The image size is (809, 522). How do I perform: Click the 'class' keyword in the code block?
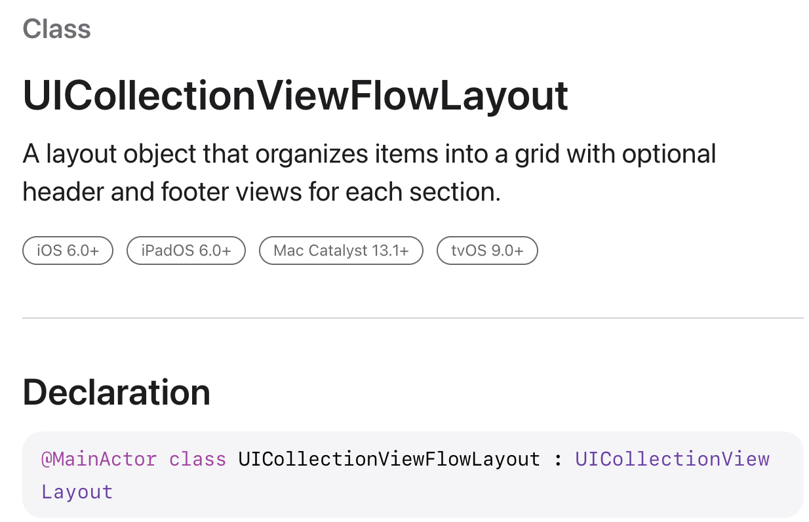pos(197,458)
